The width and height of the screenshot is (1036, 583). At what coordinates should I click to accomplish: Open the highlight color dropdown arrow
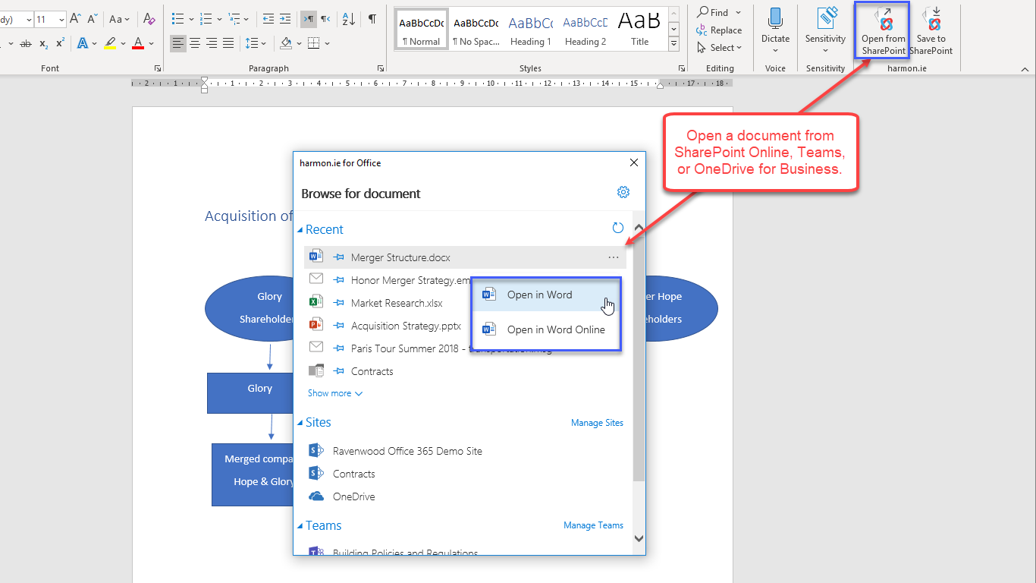(x=122, y=44)
